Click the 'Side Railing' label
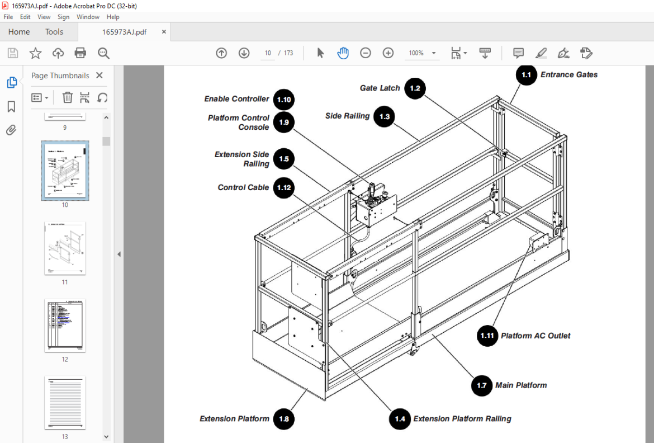 click(348, 116)
